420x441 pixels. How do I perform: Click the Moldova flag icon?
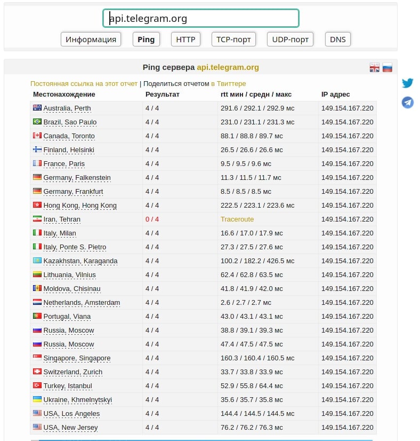click(x=37, y=288)
